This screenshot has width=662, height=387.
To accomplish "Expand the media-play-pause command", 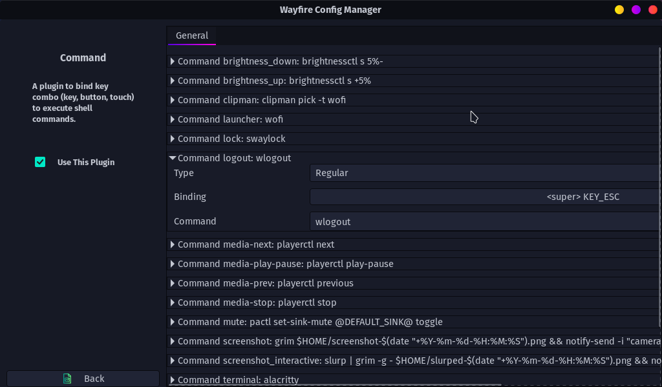I will pos(173,264).
